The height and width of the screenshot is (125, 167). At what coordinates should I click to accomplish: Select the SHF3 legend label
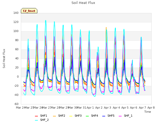[78, 116]
